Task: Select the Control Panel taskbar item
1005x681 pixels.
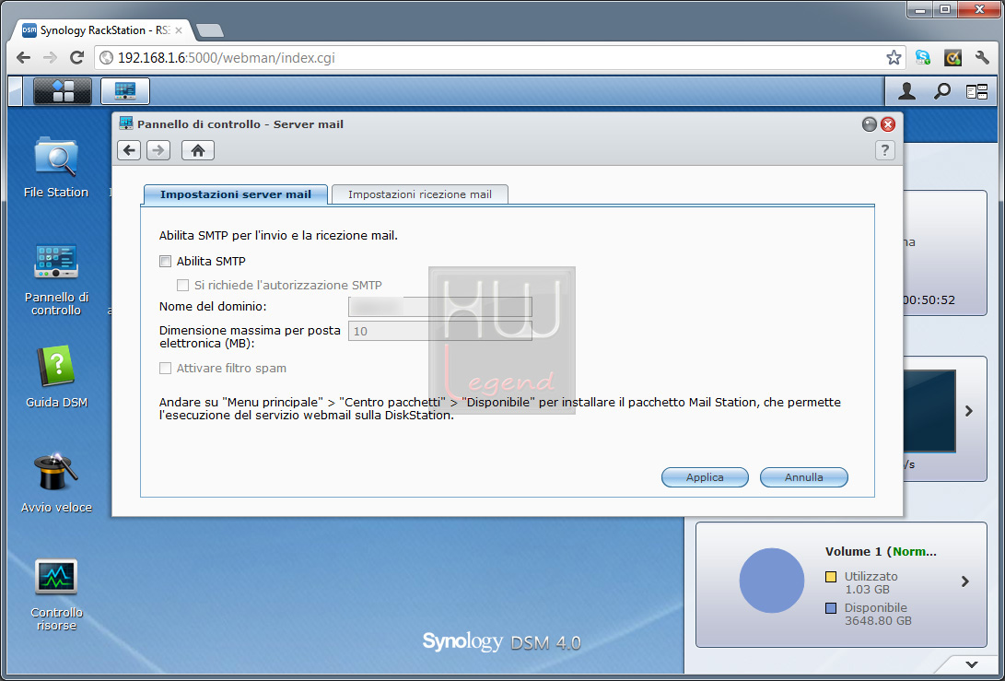Action: (x=125, y=91)
